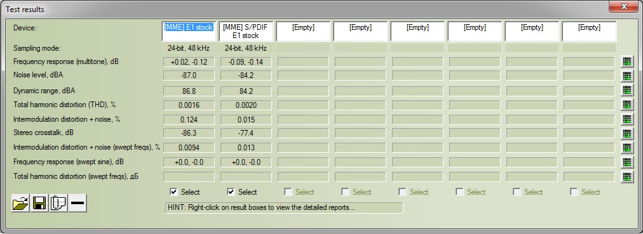
Task: Click the -86.3 stereo crosstalk value
Action: 189,133
